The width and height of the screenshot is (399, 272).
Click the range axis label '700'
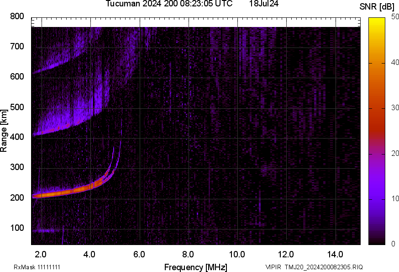click(17, 46)
